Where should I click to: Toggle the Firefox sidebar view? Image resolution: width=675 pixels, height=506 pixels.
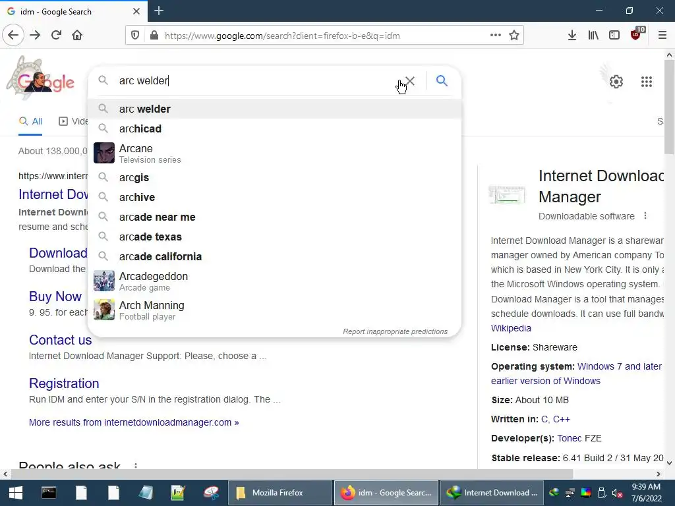point(614,36)
